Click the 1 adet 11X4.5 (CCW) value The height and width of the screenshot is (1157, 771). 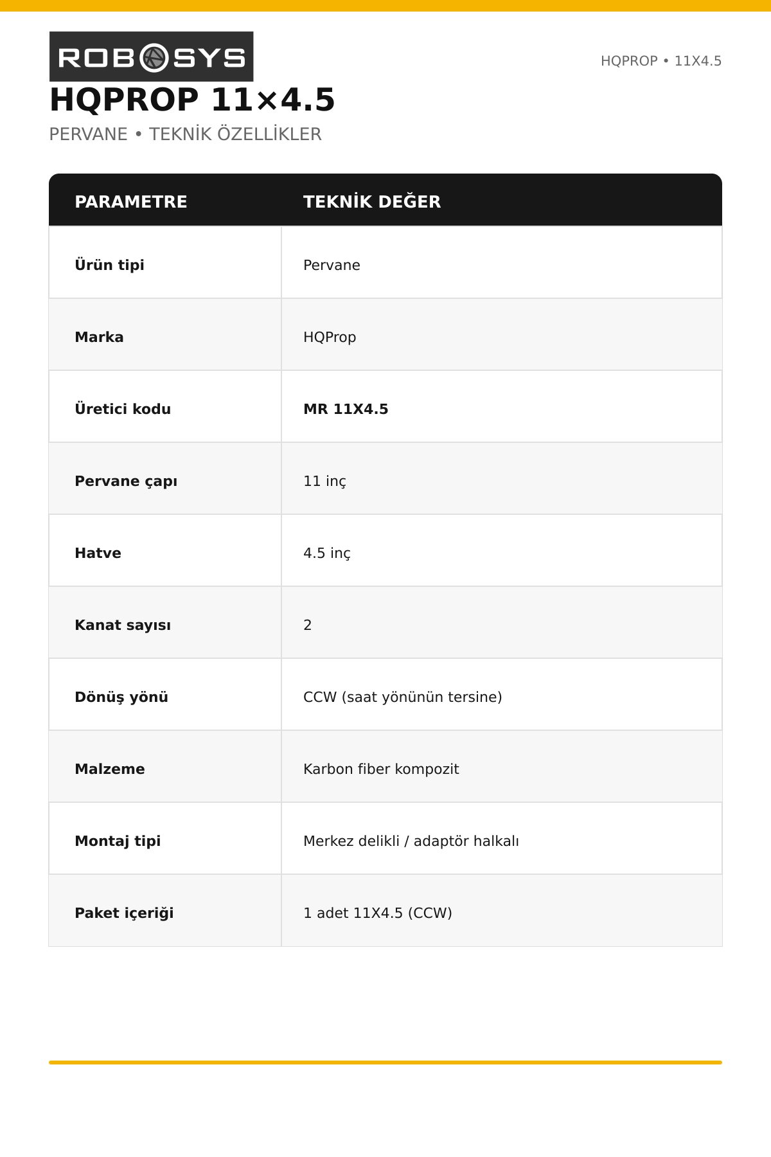[x=378, y=913]
